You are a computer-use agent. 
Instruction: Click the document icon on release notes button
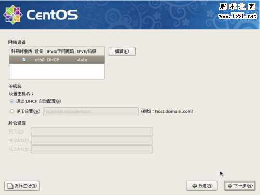click(x=10, y=186)
